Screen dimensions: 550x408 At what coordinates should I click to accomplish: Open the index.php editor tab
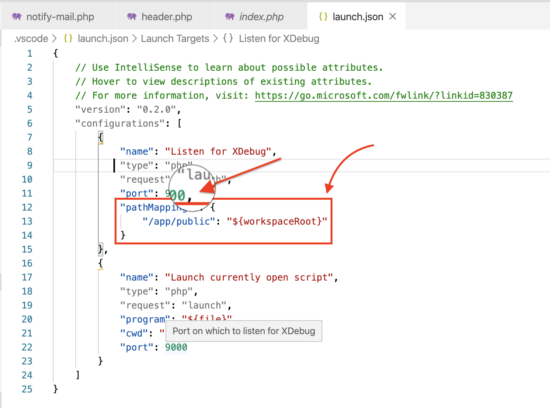point(261,17)
